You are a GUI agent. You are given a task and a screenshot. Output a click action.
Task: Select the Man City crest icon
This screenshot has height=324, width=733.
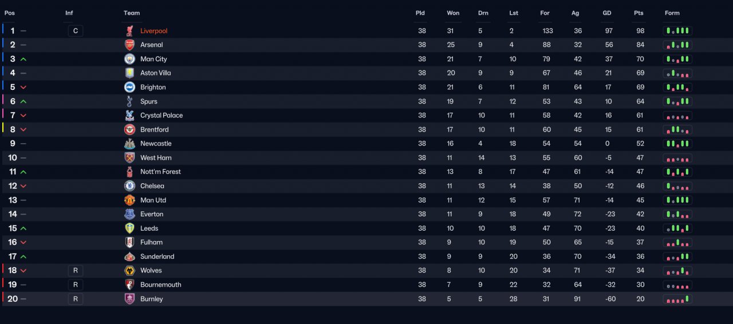tap(129, 59)
